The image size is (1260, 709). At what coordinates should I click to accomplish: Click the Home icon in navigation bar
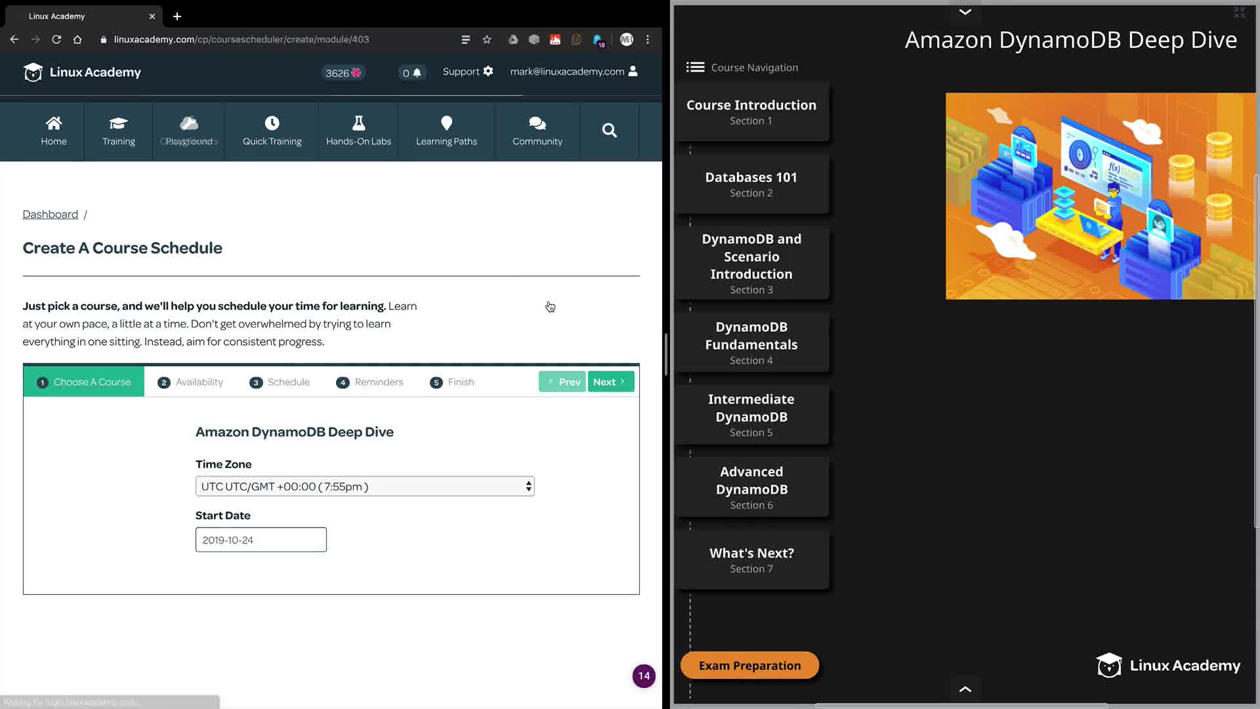point(54,123)
